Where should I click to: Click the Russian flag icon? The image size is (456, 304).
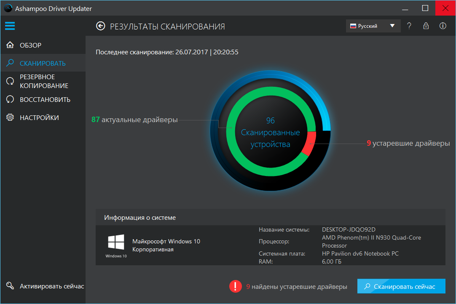click(x=353, y=26)
